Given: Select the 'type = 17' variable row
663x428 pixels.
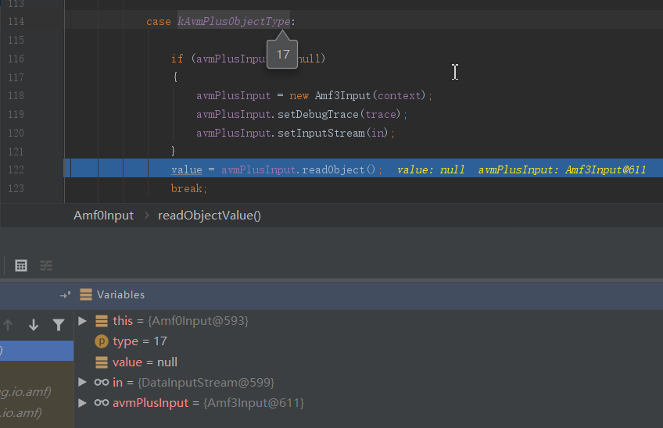Looking at the screenshot, I should click(140, 341).
